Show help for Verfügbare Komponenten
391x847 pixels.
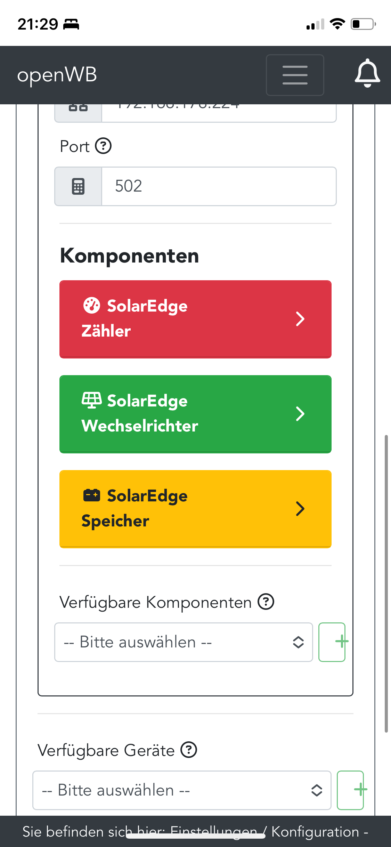(x=266, y=602)
